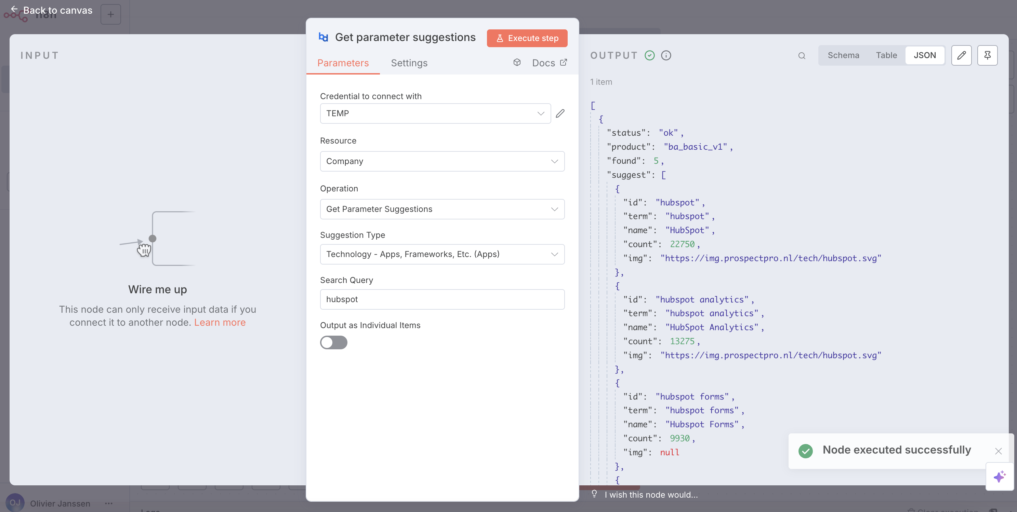The image size is (1017, 512).
Task: Switch to the Settings tab
Action: pos(409,63)
